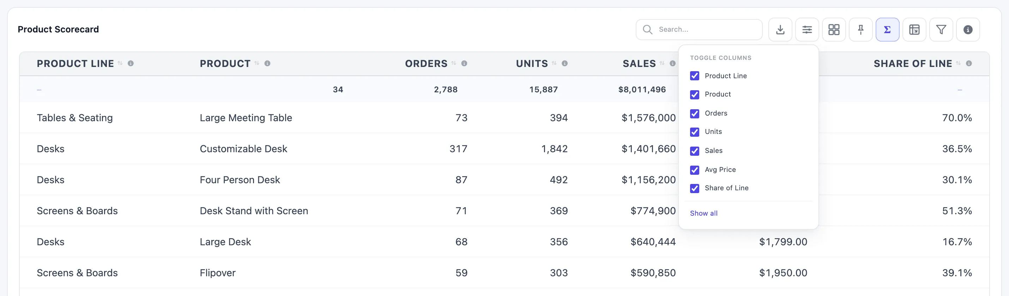This screenshot has height=296, width=1009.
Task: Click the SHARE OF LINE column header
Action: pyautogui.click(x=913, y=63)
